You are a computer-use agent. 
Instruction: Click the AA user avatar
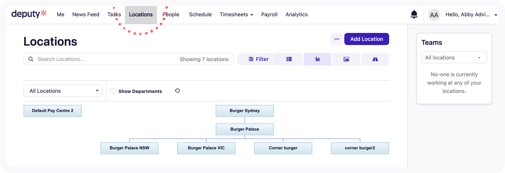pos(434,15)
